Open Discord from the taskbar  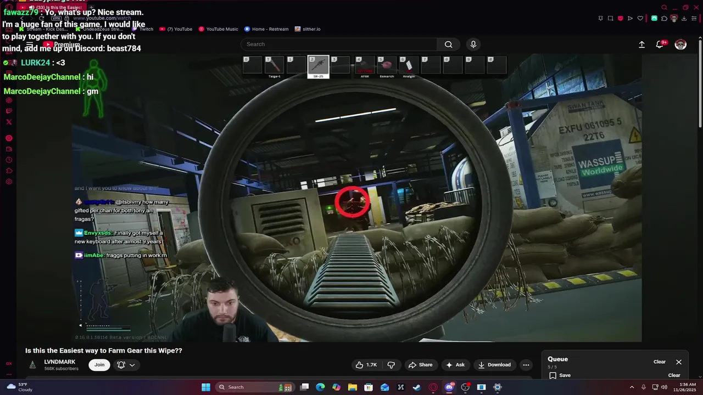(449, 387)
